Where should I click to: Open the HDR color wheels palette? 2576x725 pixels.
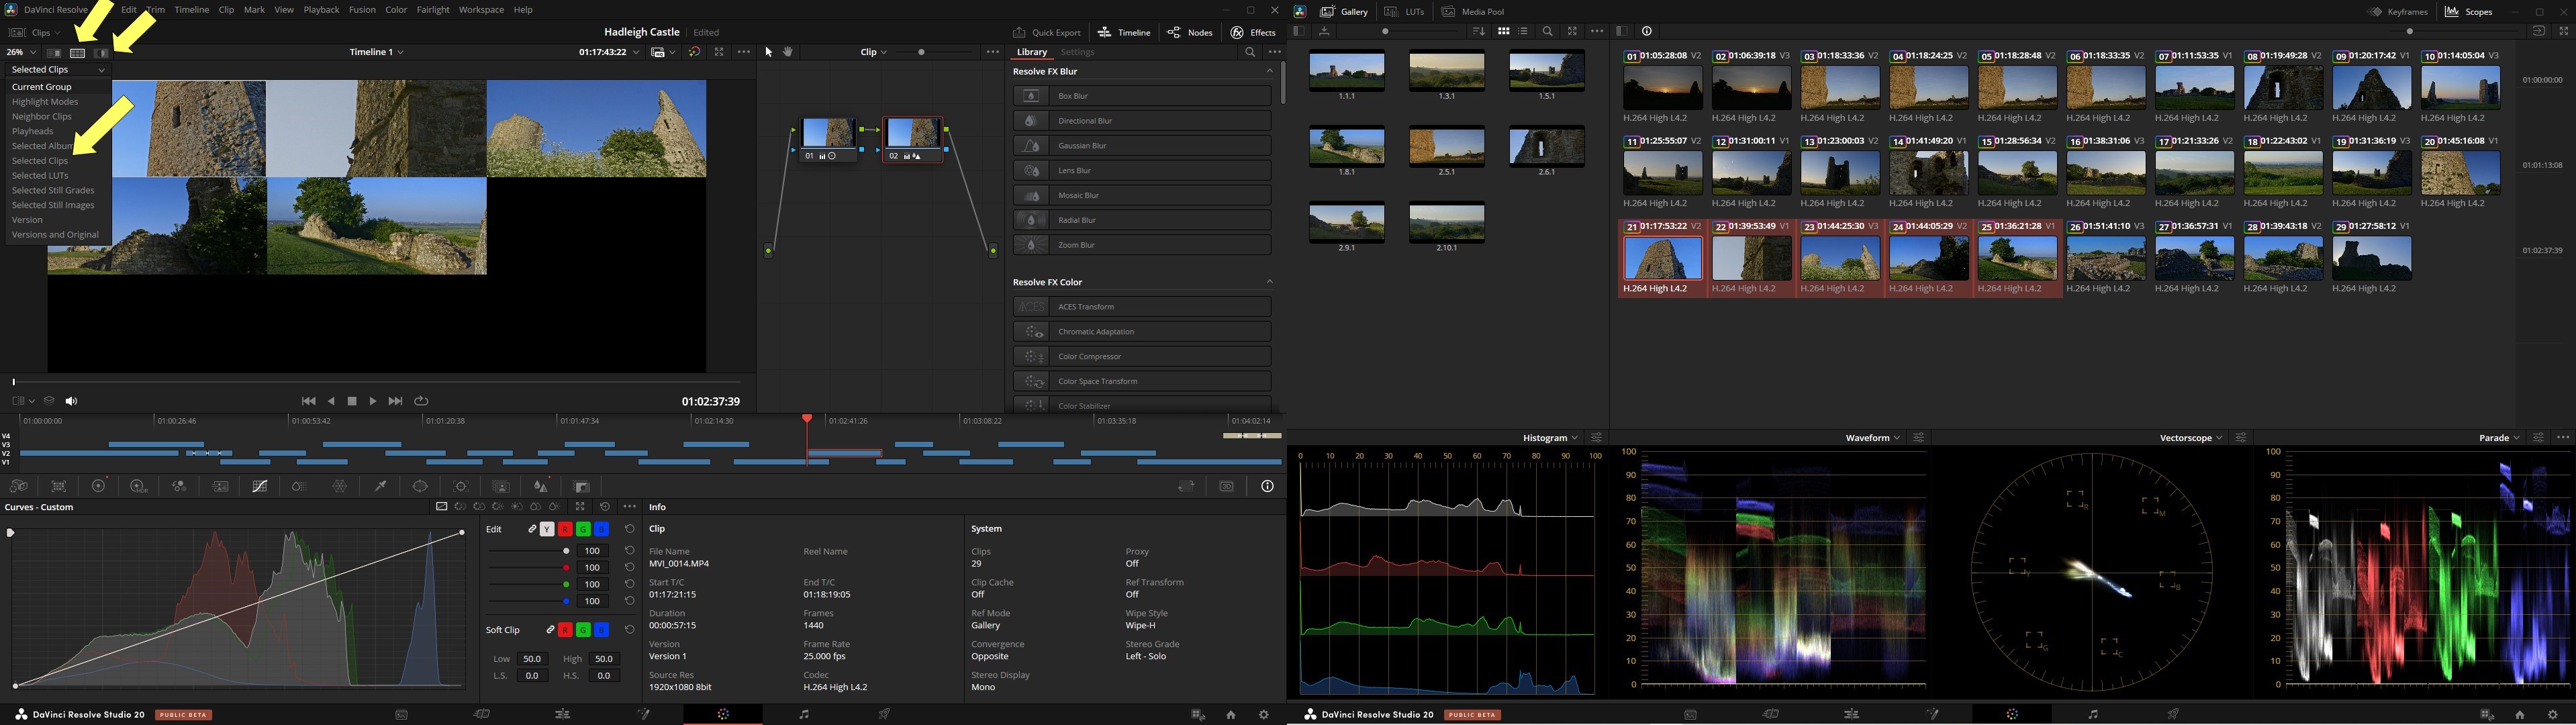[139, 486]
